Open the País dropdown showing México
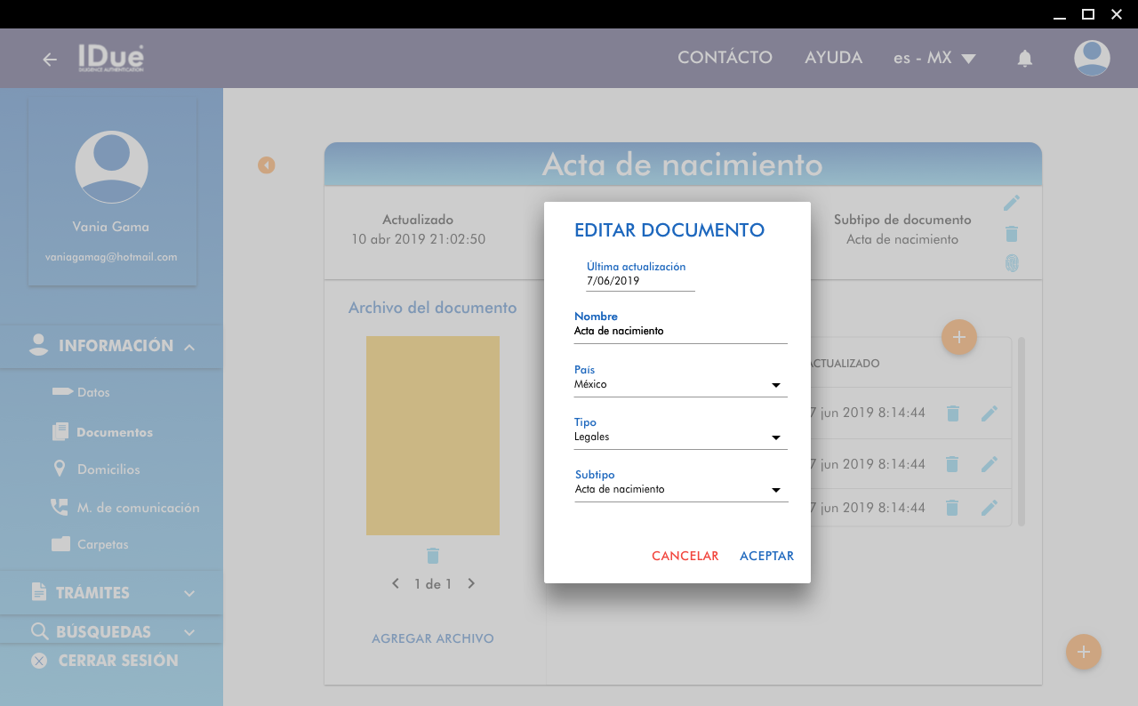Image resolution: width=1138 pixels, height=706 pixels. [680, 385]
